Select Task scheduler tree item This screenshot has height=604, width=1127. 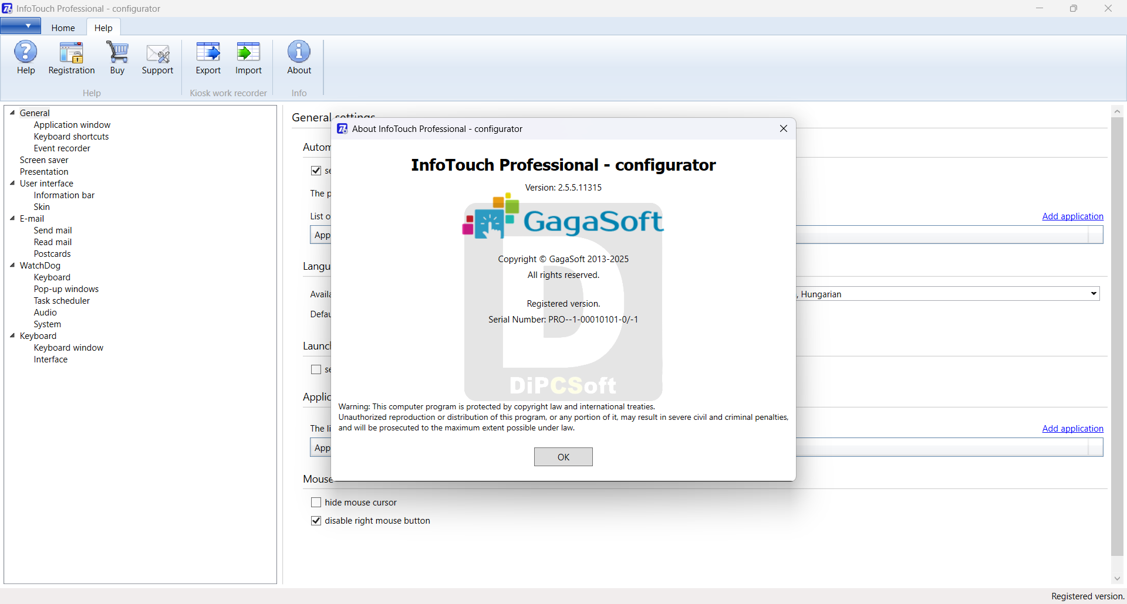(x=62, y=301)
